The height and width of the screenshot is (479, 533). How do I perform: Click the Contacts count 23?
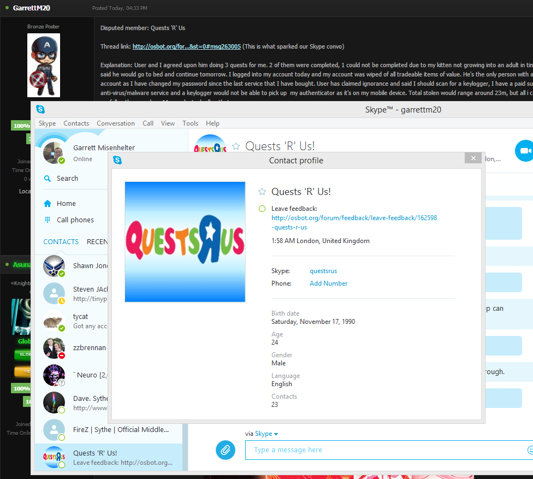(275, 405)
